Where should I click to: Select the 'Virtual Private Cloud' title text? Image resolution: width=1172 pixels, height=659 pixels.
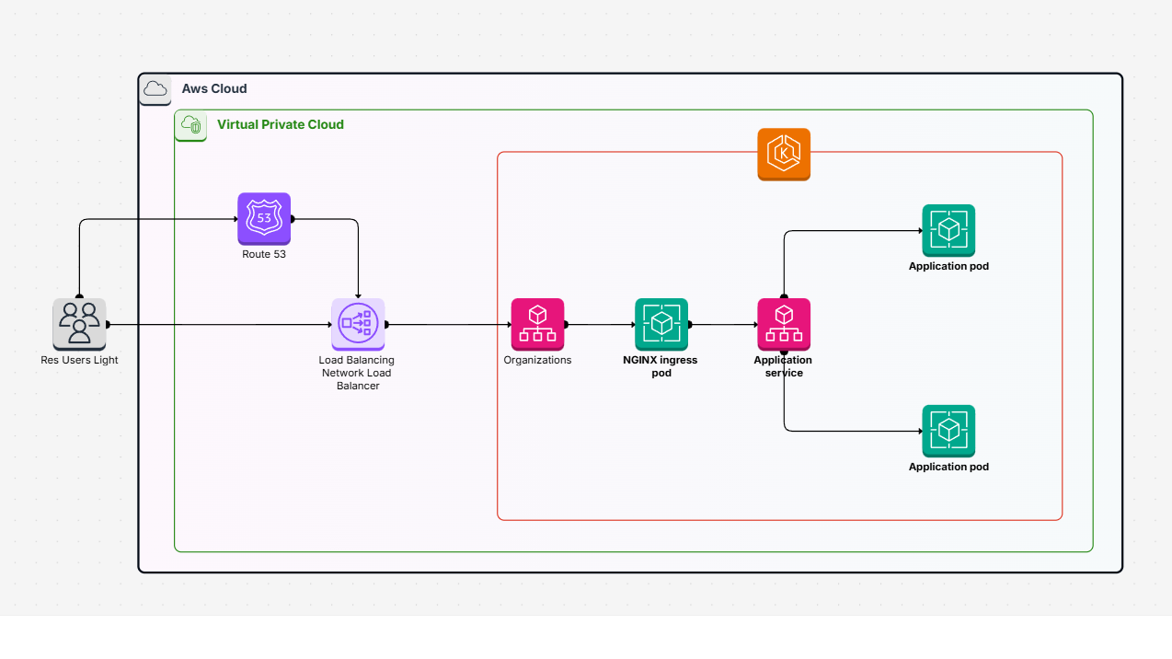coord(281,124)
